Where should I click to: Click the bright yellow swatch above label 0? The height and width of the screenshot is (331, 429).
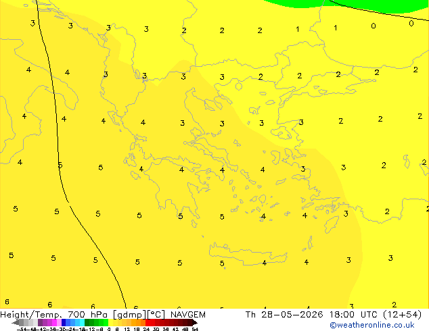click(110, 322)
